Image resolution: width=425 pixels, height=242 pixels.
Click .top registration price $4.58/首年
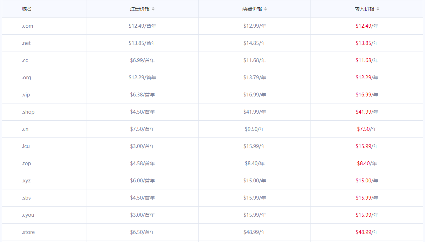pyautogui.click(x=142, y=163)
